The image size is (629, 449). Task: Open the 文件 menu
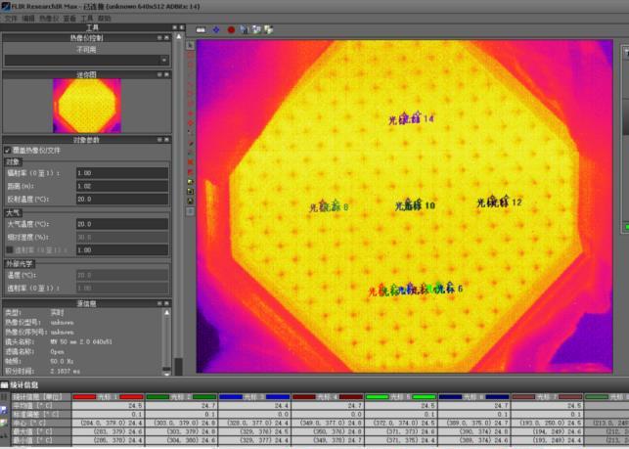coord(10,18)
